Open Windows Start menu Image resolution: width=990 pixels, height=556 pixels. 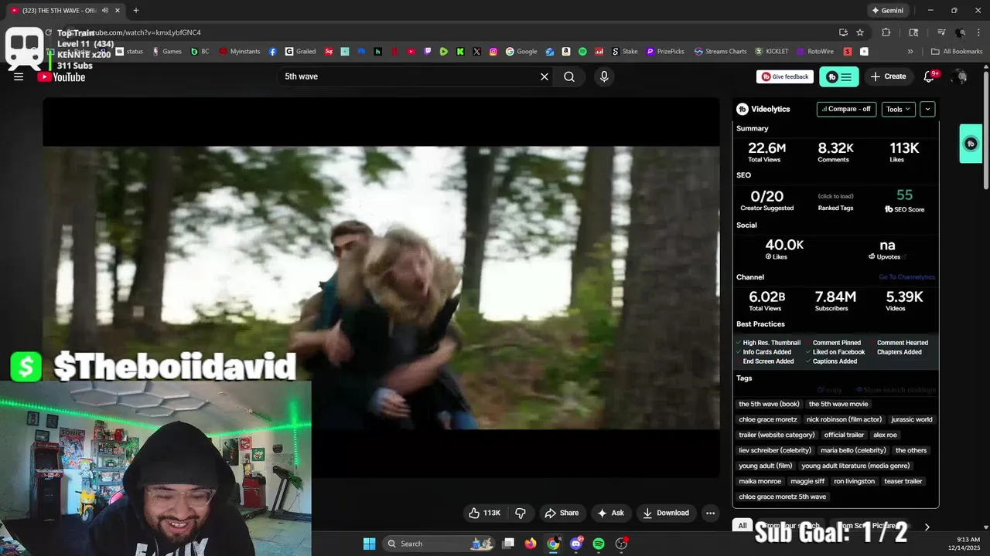click(x=369, y=544)
